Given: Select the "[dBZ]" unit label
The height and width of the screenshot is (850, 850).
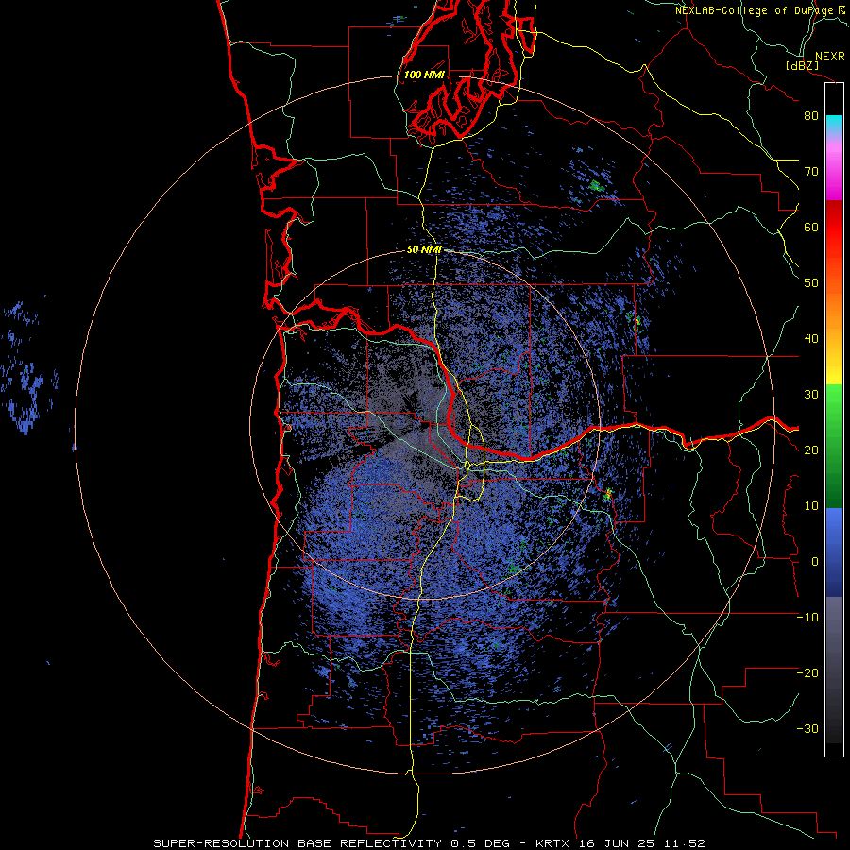Looking at the screenshot, I should coord(802,65).
